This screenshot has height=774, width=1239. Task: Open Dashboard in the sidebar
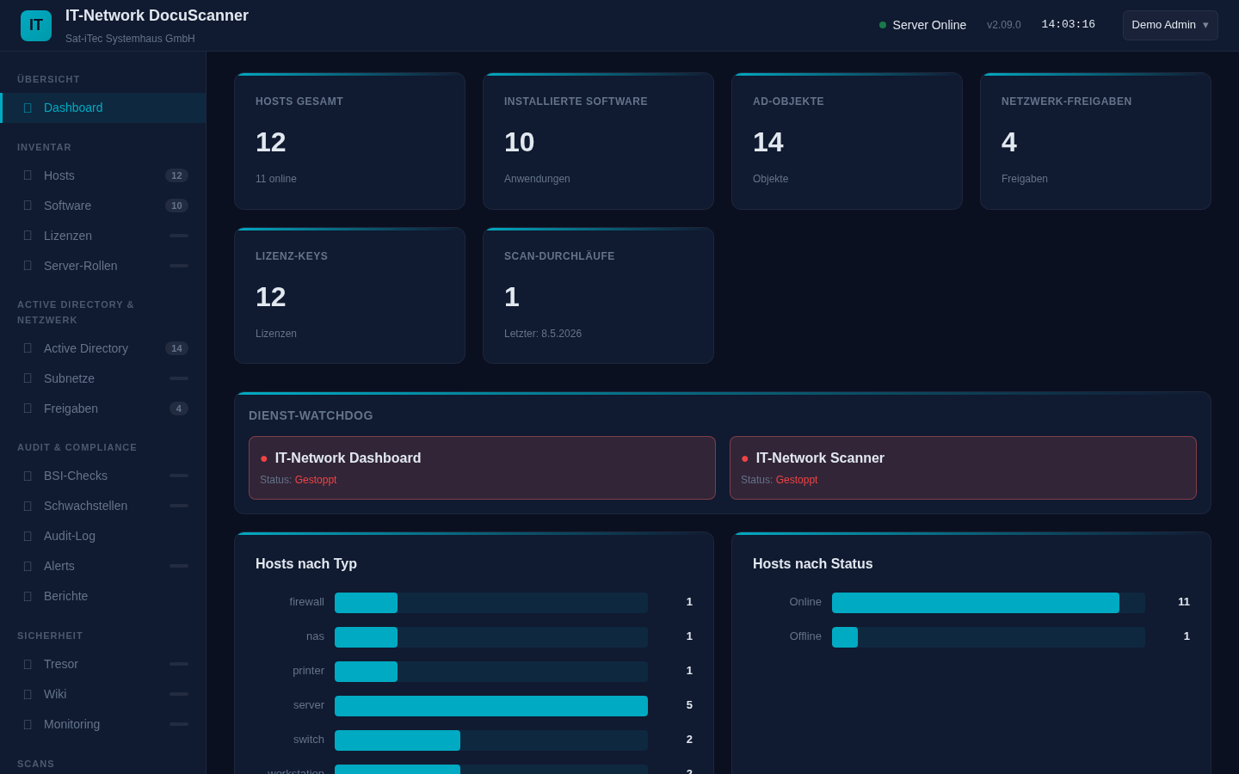(x=103, y=107)
